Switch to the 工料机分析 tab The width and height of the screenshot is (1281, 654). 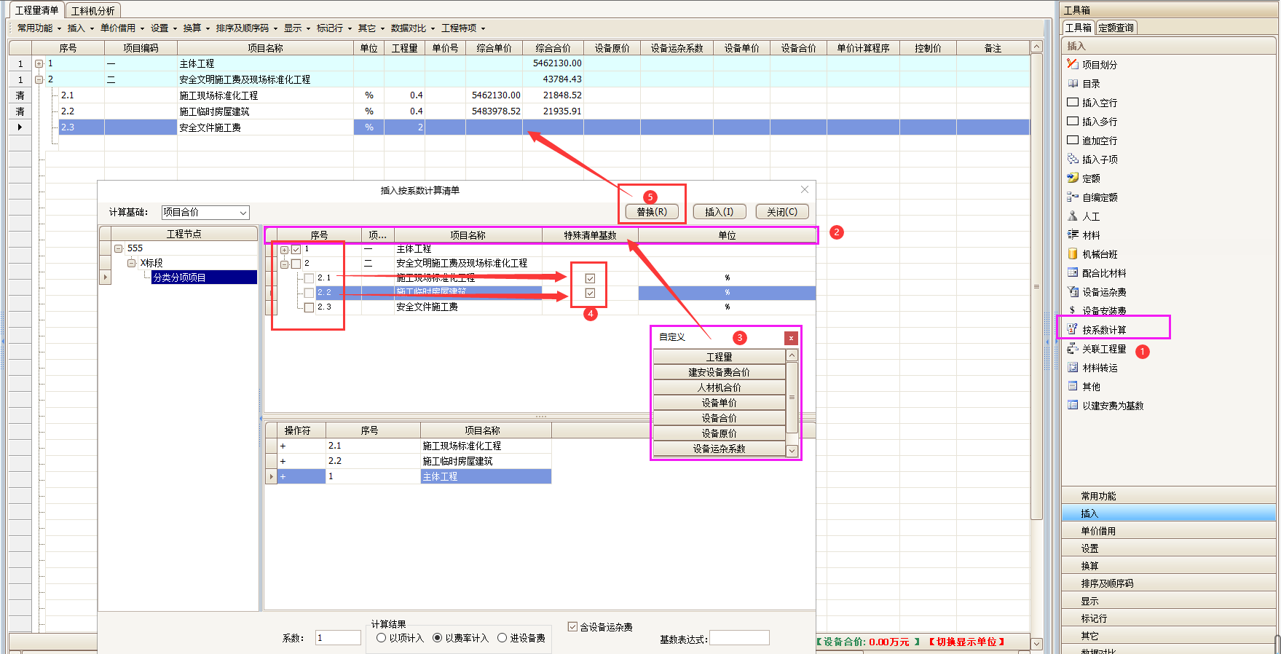tap(92, 11)
